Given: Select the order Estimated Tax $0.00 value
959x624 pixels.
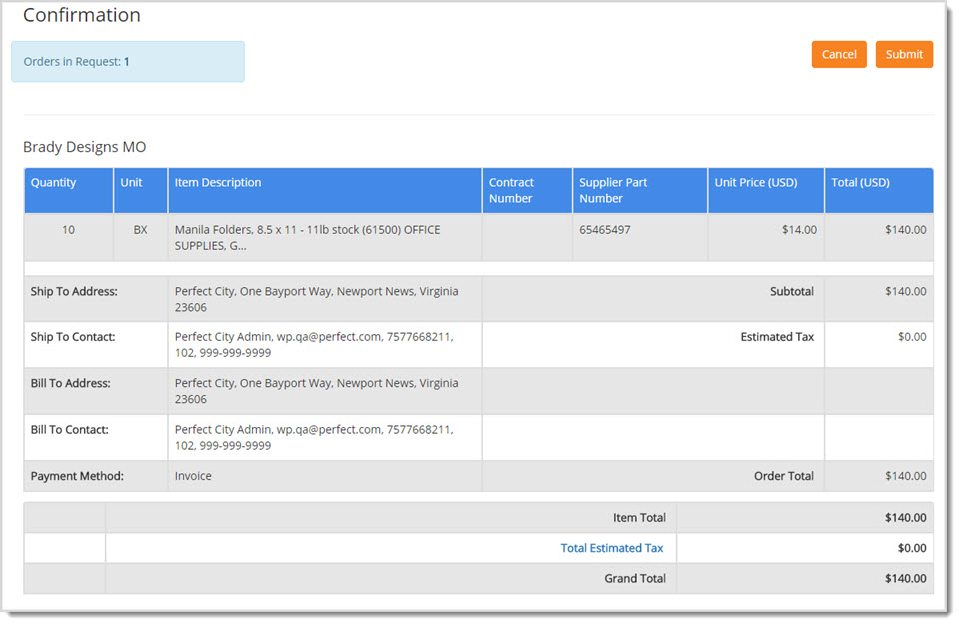Looking at the screenshot, I should click(912, 337).
